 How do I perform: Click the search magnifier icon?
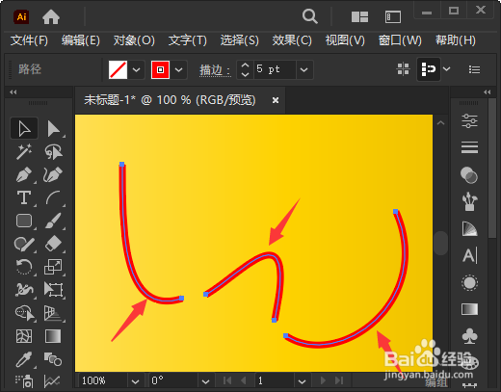click(x=310, y=16)
